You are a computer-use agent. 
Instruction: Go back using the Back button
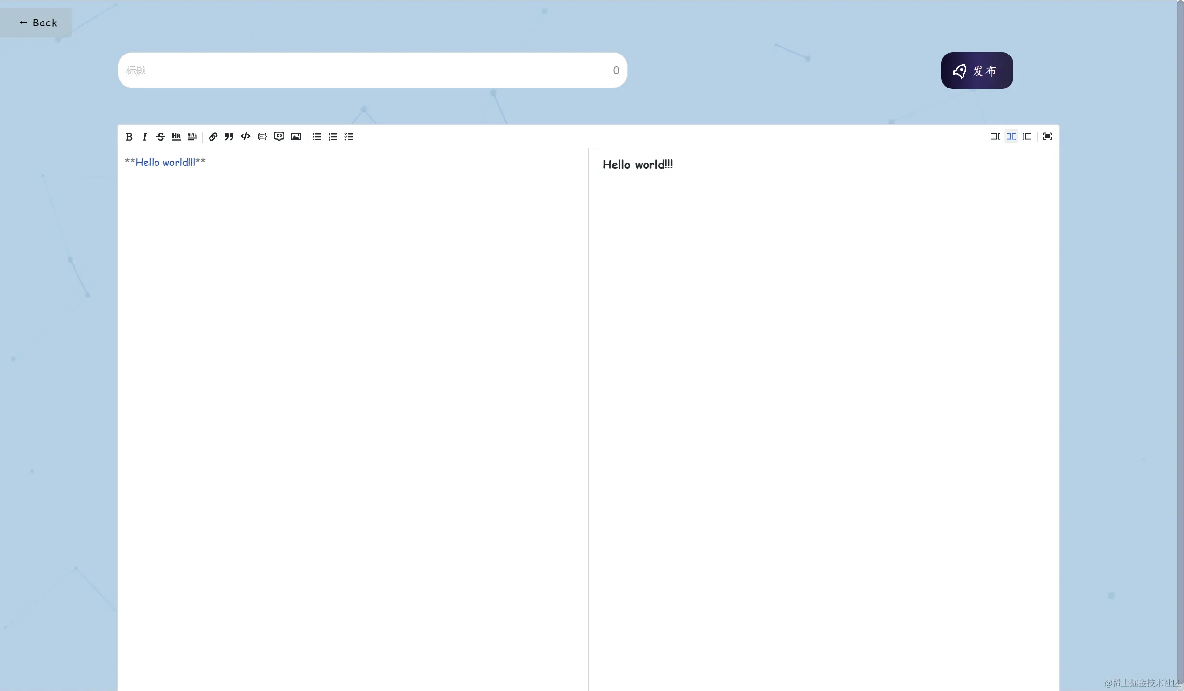[36, 22]
